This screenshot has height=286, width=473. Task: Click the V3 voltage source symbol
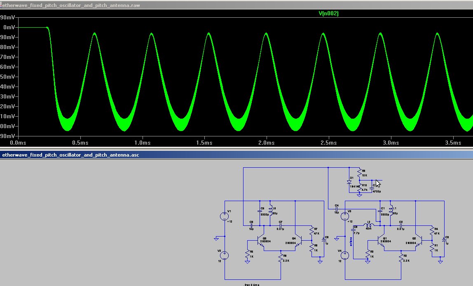(345, 216)
